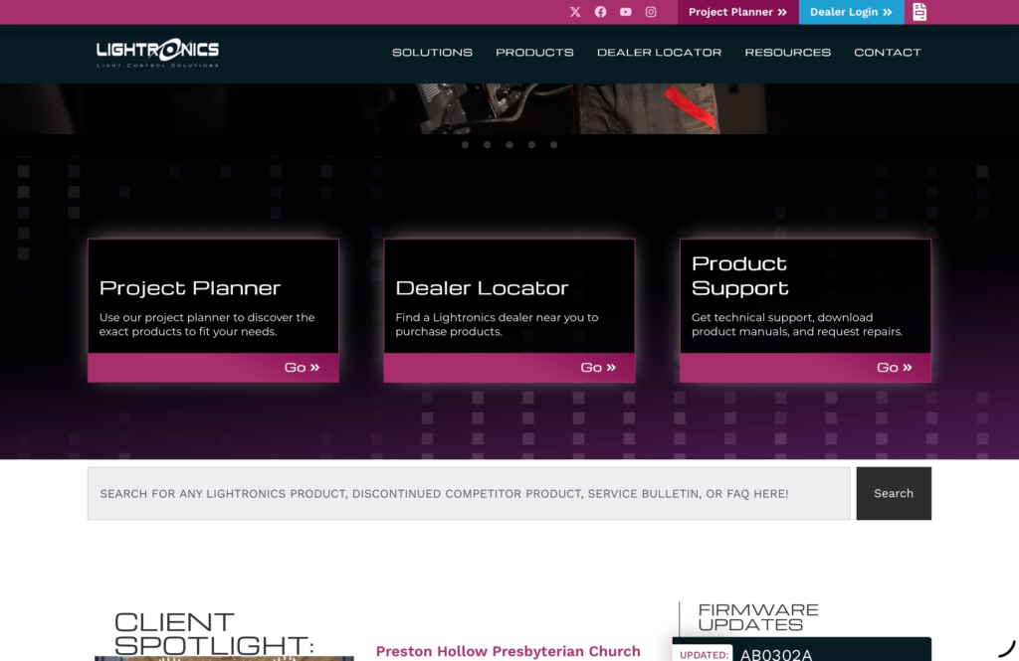1019x661 pixels.
Task: Click the Search button
Action: (x=894, y=493)
